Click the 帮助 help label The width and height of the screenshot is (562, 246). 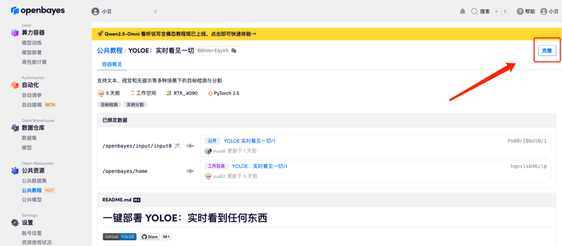[x=530, y=11]
